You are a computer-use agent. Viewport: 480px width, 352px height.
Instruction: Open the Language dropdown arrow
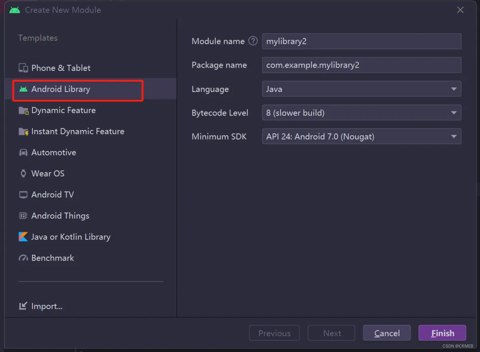[454, 89]
